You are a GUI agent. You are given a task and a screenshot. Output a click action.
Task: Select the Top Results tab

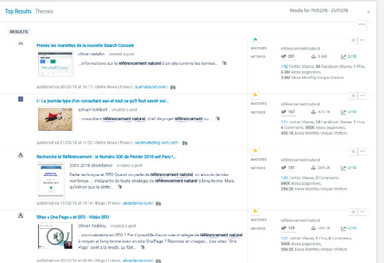(18, 11)
